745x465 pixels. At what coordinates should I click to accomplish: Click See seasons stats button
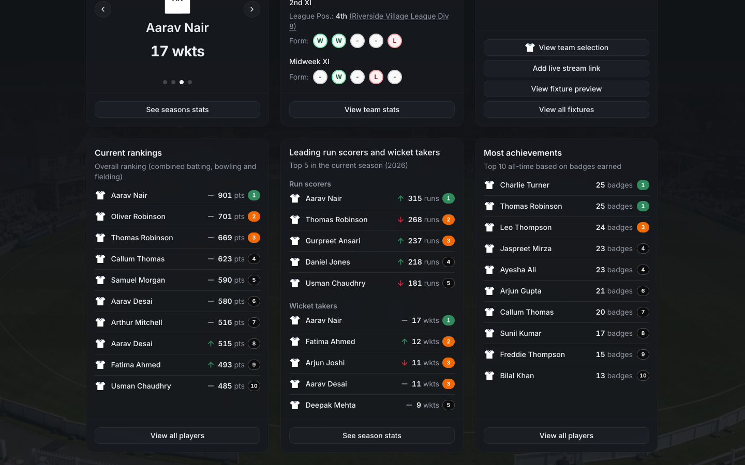177,110
